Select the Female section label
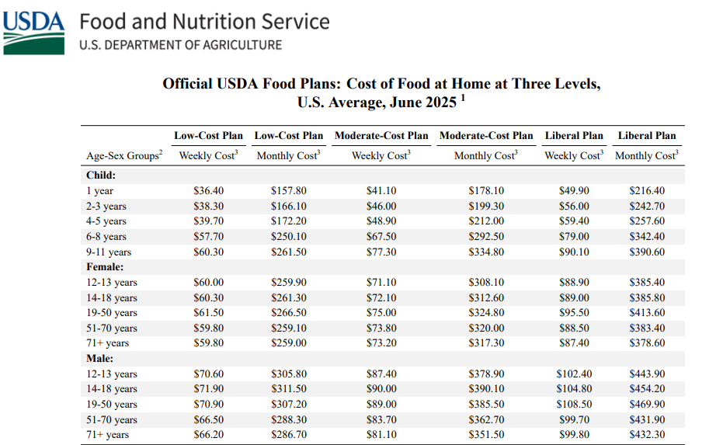The width and height of the screenshot is (716, 445). [104, 266]
